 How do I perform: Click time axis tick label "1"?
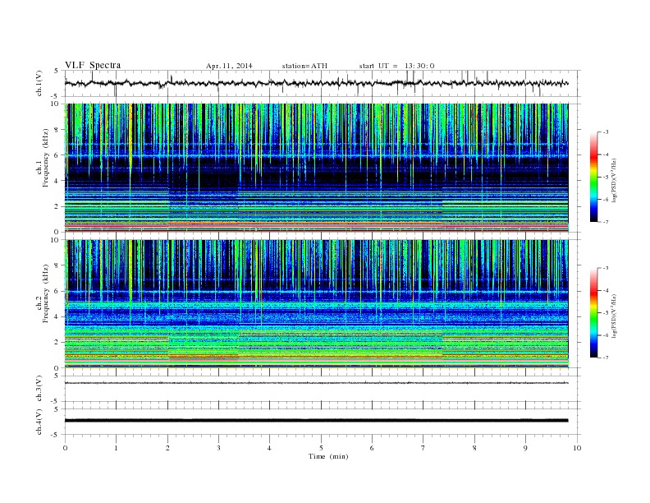point(116,448)
